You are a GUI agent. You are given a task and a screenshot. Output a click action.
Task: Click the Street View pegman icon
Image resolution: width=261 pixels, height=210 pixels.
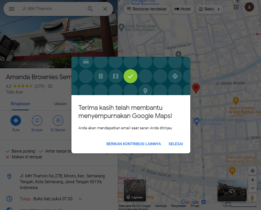pos(252,198)
